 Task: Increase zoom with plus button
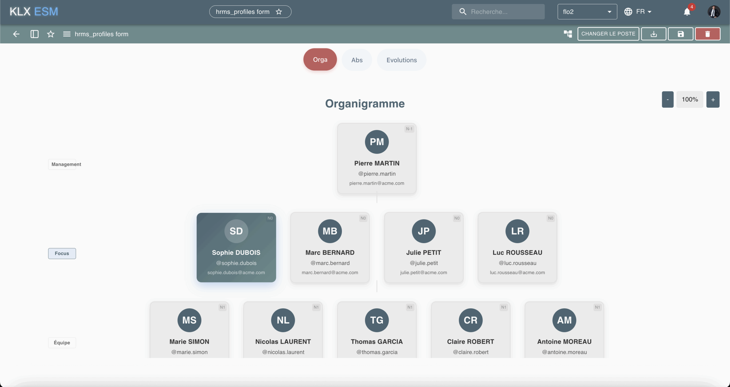(x=713, y=99)
